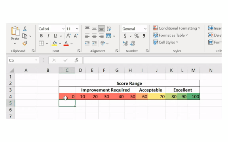Click the Cut scissors icon
This screenshot has height=142, width=228.
point(25,29)
